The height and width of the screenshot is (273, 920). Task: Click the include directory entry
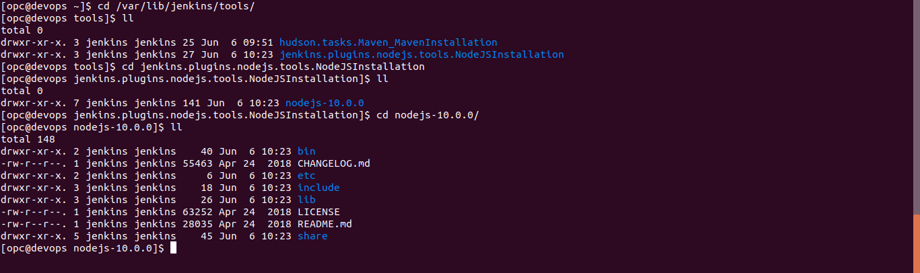click(319, 188)
